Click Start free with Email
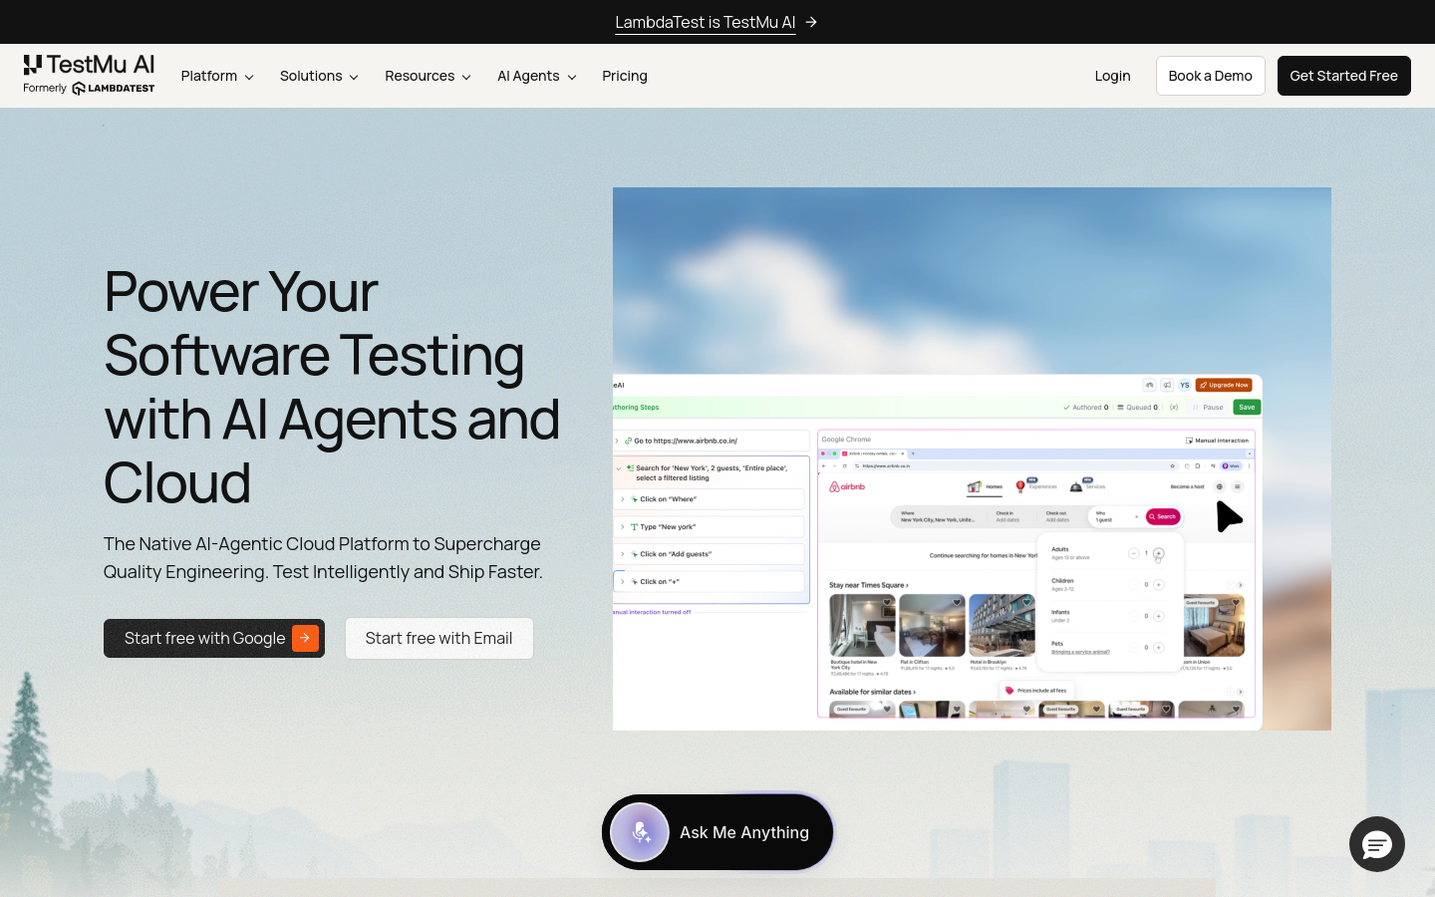Image resolution: width=1435 pixels, height=897 pixels. [x=439, y=638]
